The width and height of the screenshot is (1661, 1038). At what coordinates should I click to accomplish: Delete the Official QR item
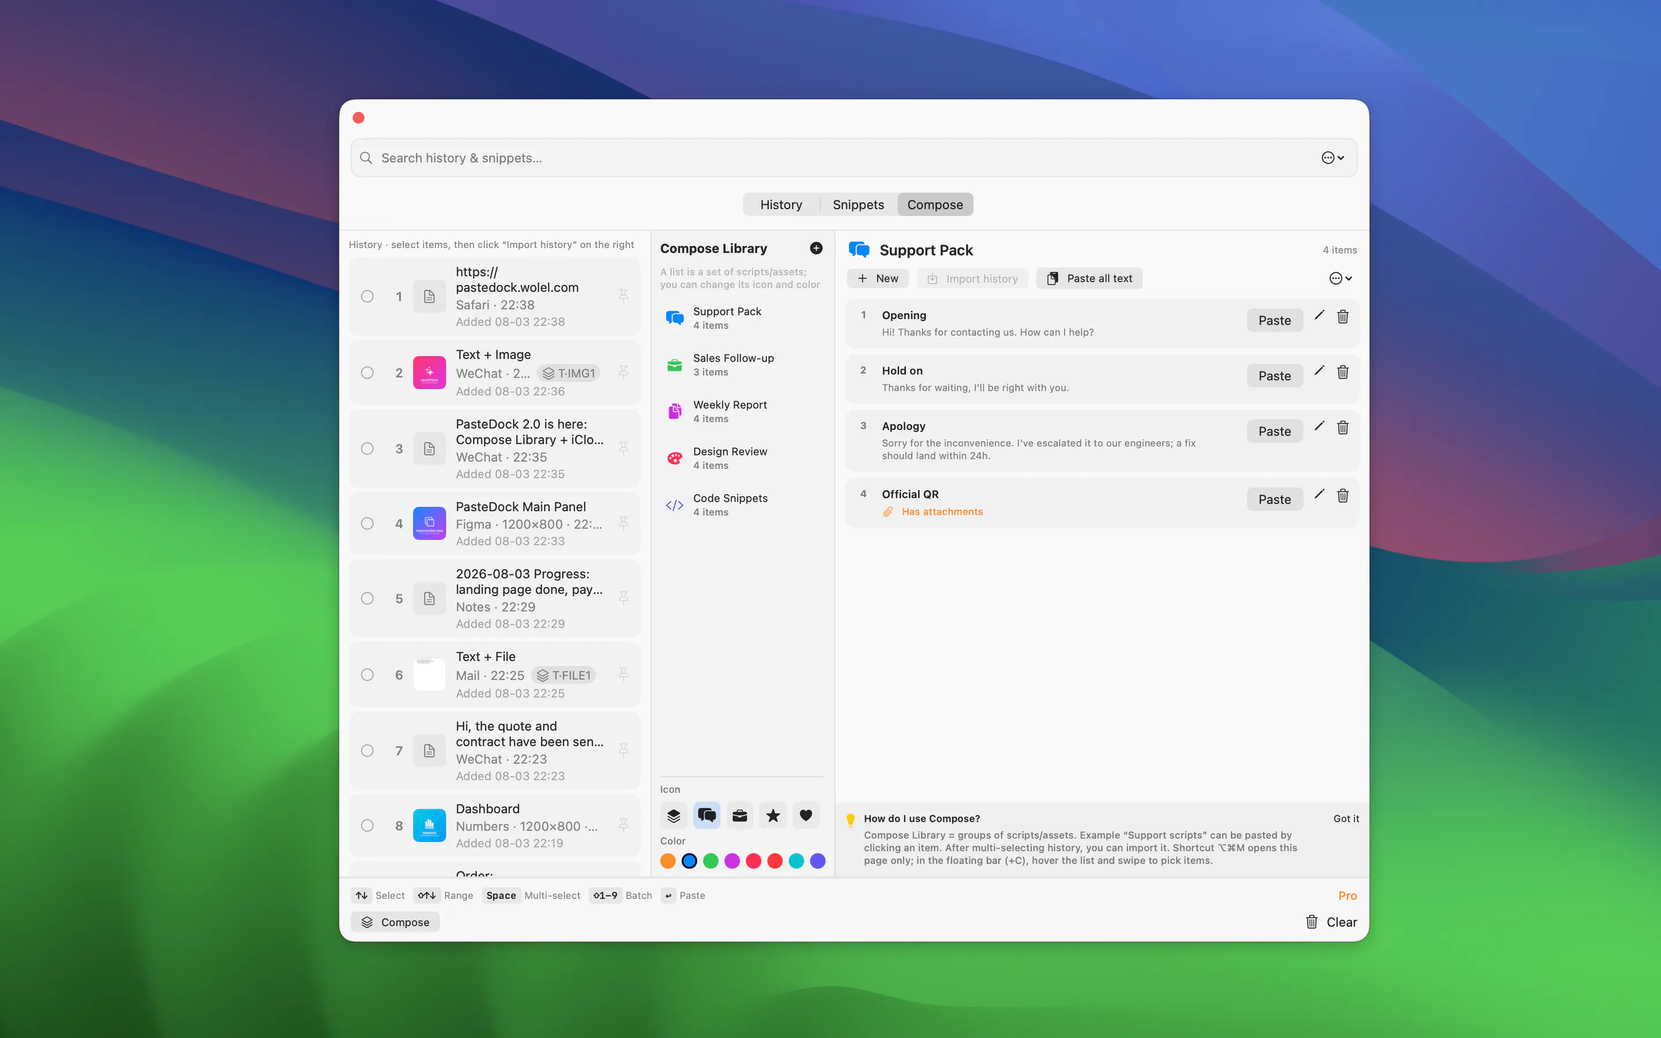click(1343, 496)
